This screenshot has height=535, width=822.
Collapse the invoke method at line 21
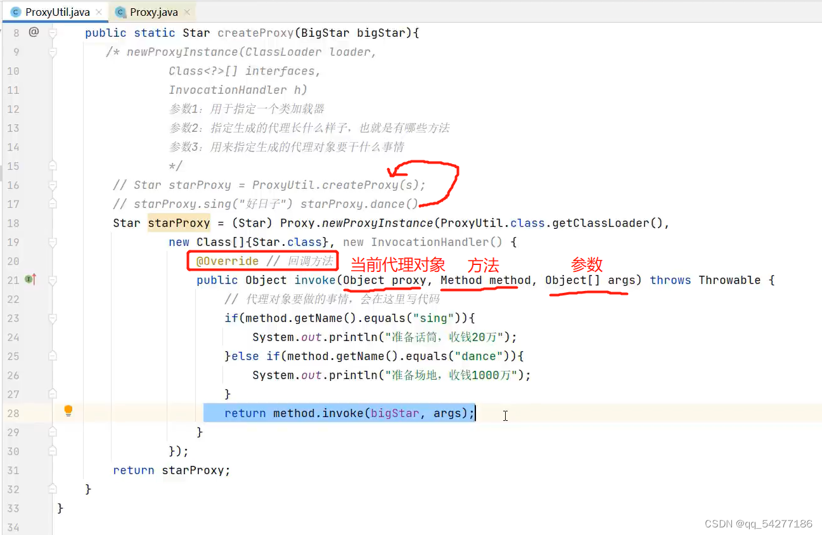tap(53, 280)
